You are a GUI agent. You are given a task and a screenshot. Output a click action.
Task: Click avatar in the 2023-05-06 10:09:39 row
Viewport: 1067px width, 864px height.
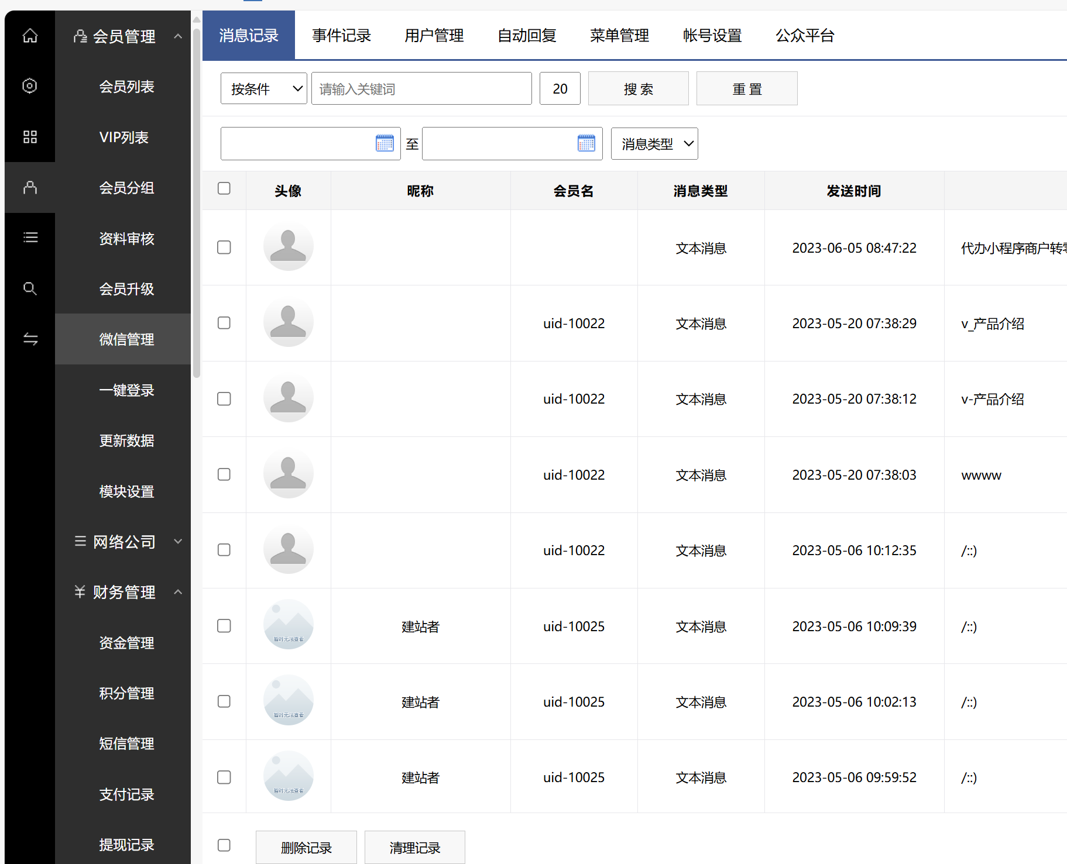pos(289,625)
